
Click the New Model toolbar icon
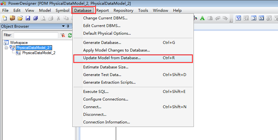click(4, 18)
